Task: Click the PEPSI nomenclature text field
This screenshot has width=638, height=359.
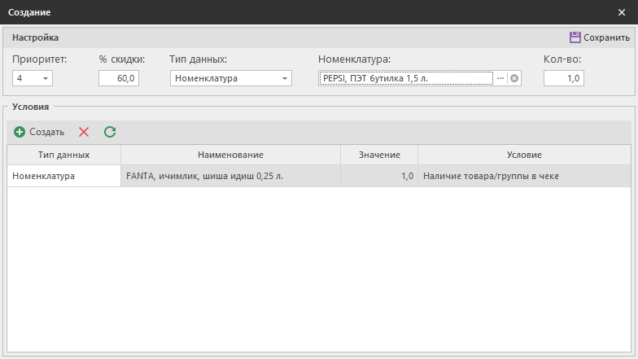Action: click(x=405, y=78)
